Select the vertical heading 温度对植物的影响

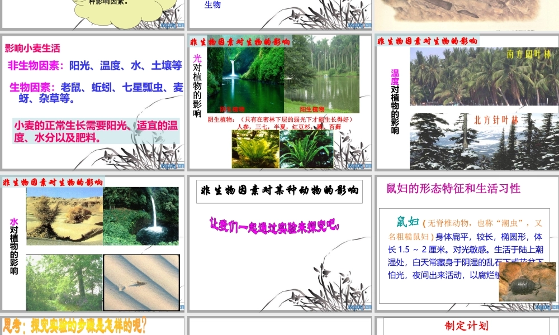coord(395,102)
